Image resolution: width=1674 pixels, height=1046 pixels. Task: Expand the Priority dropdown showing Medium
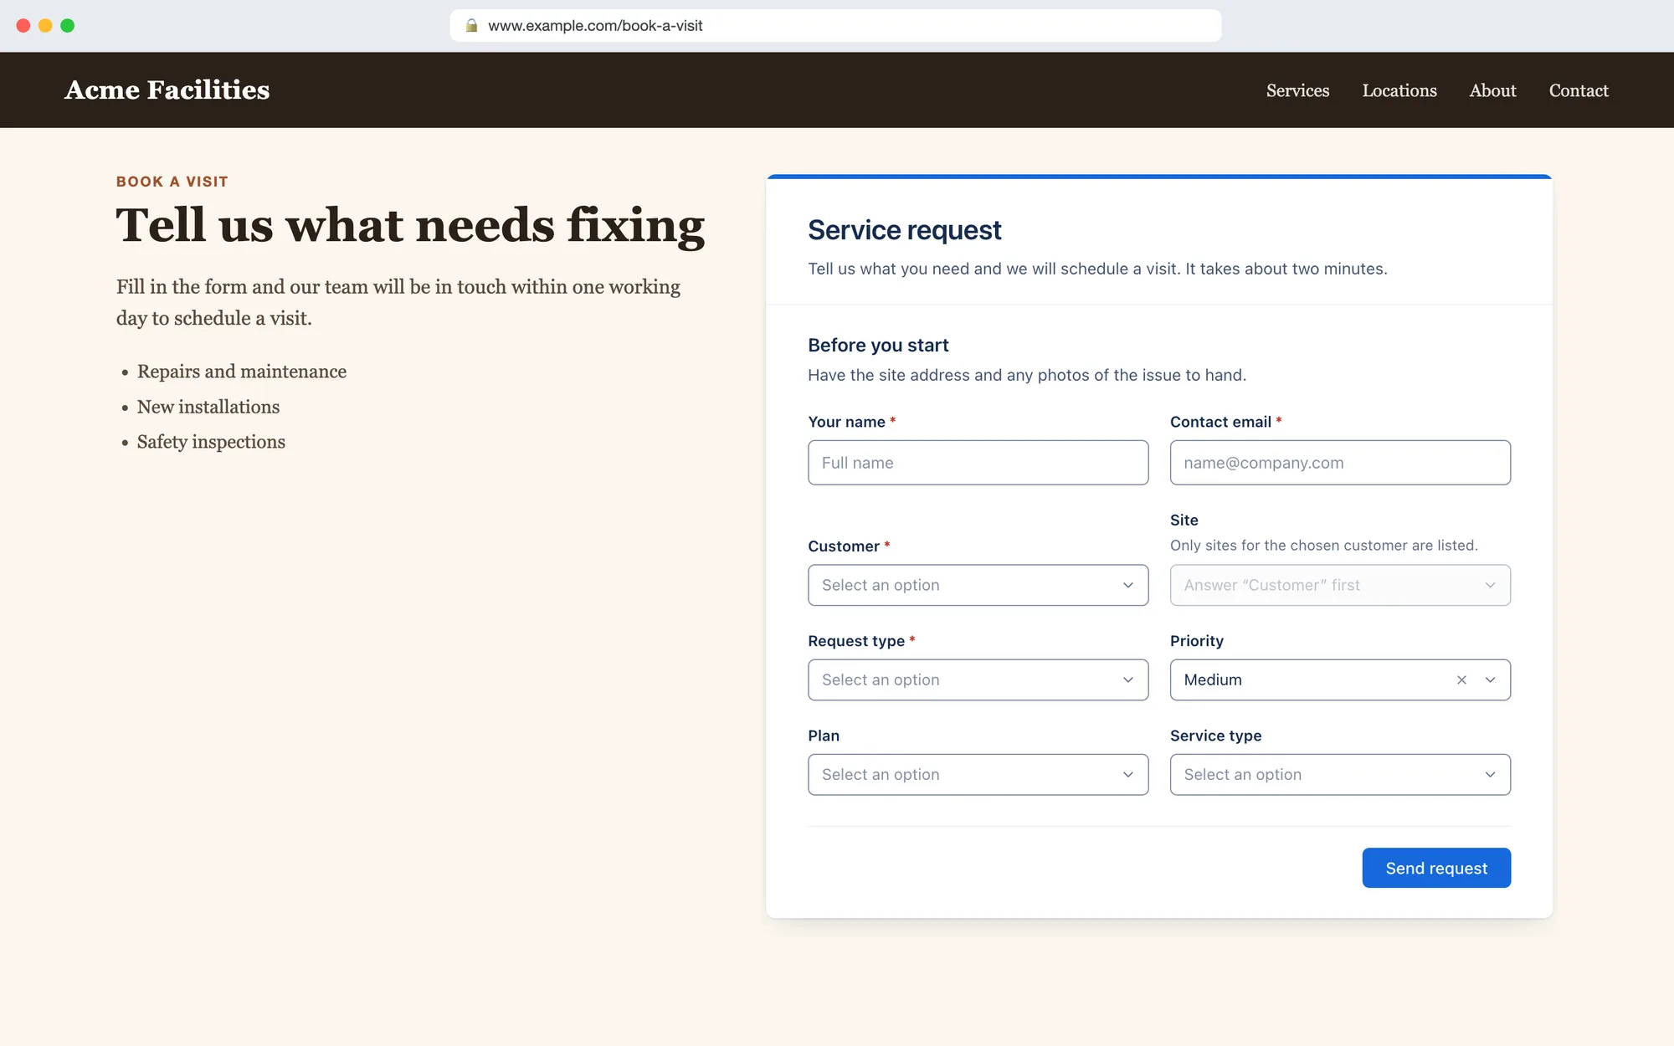[x=1490, y=680]
